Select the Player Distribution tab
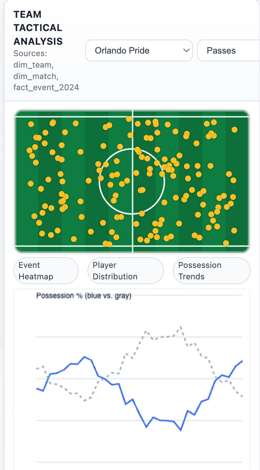 (126, 271)
